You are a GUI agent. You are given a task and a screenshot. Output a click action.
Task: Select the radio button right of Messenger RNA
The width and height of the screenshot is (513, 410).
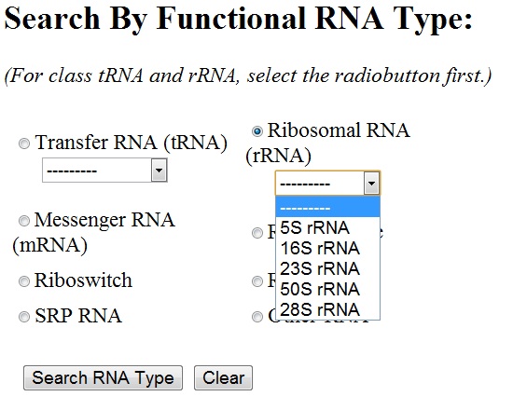click(x=257, y=232)
